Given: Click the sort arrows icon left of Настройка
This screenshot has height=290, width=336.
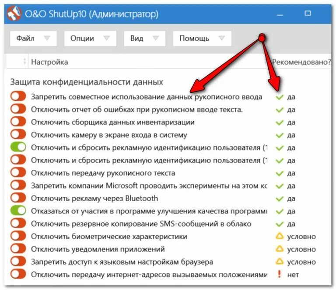Looking at the screenshot, I should click(x=24, y=61).
